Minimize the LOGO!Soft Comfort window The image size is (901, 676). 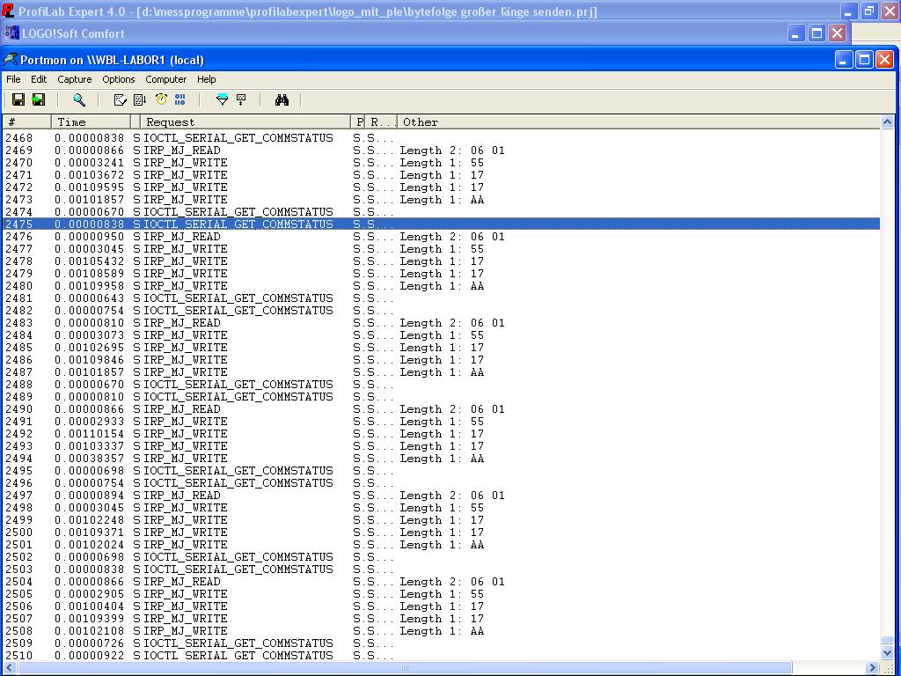tap(795, 33)
